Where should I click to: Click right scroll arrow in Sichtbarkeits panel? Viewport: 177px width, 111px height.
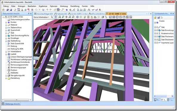[172, 96]
